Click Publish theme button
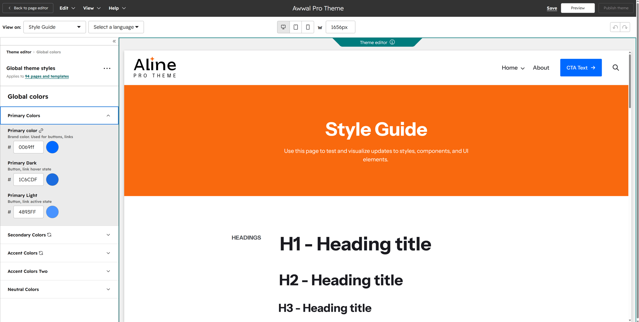Image resolution: width=639 pixels, height=322 pixels. (x=616, y=8)
